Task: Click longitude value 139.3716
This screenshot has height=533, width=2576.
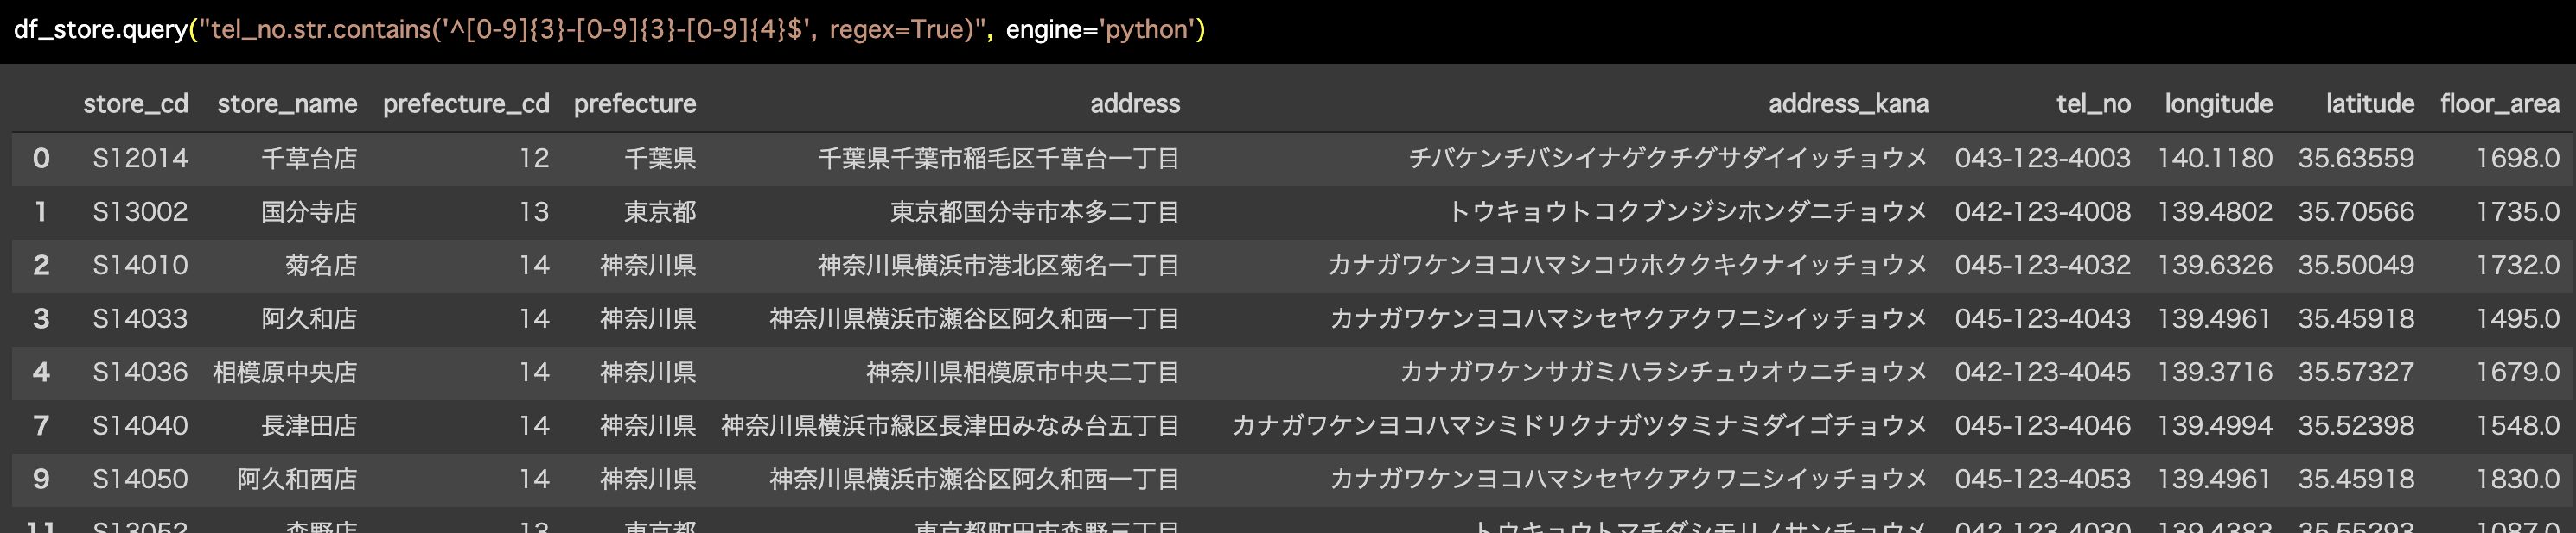Action: coord(2215,373)
